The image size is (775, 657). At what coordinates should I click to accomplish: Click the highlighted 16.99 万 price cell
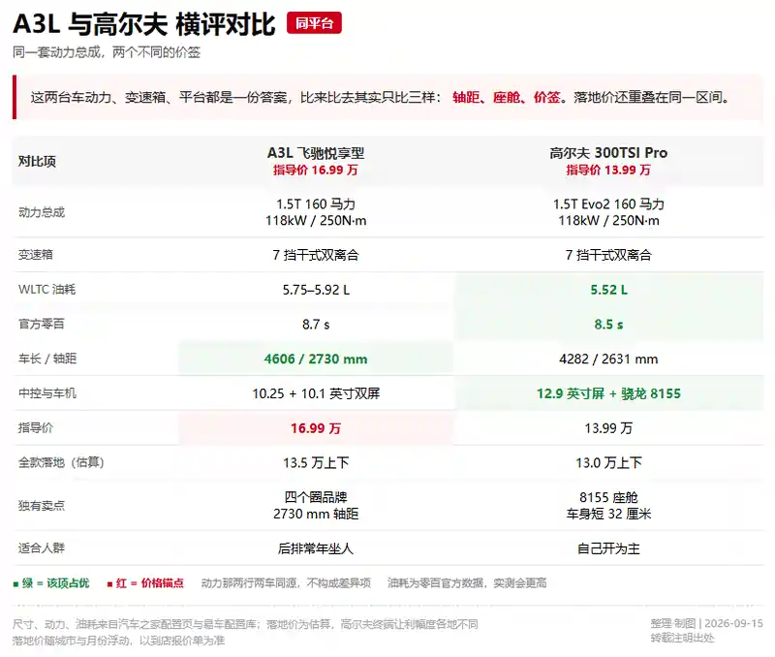click(316, 428)
